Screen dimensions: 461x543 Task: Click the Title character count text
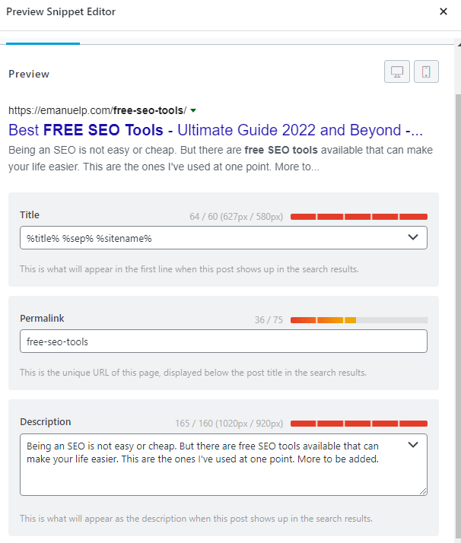[237, 217]
